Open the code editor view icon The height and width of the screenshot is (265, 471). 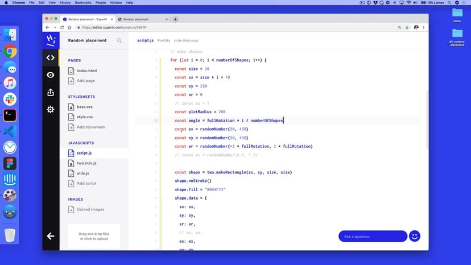tap(51, 57)
